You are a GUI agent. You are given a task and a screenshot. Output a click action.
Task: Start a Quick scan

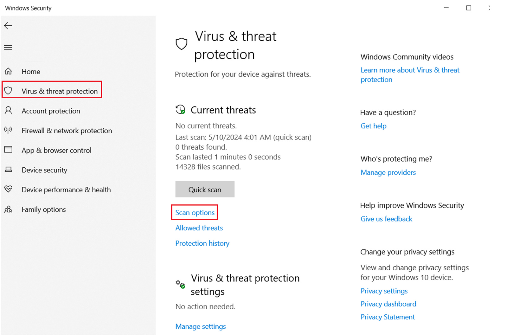tap(205, 189)
